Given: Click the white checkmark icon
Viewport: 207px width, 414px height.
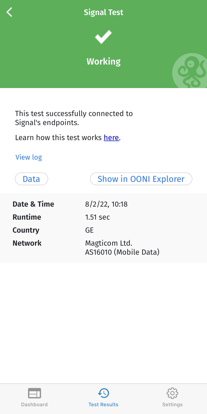Looking at the screenshot, I should 103,37.
